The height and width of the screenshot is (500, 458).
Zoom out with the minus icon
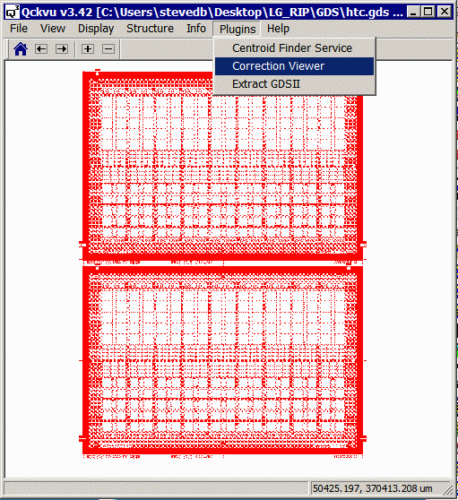tap(108, 49)
